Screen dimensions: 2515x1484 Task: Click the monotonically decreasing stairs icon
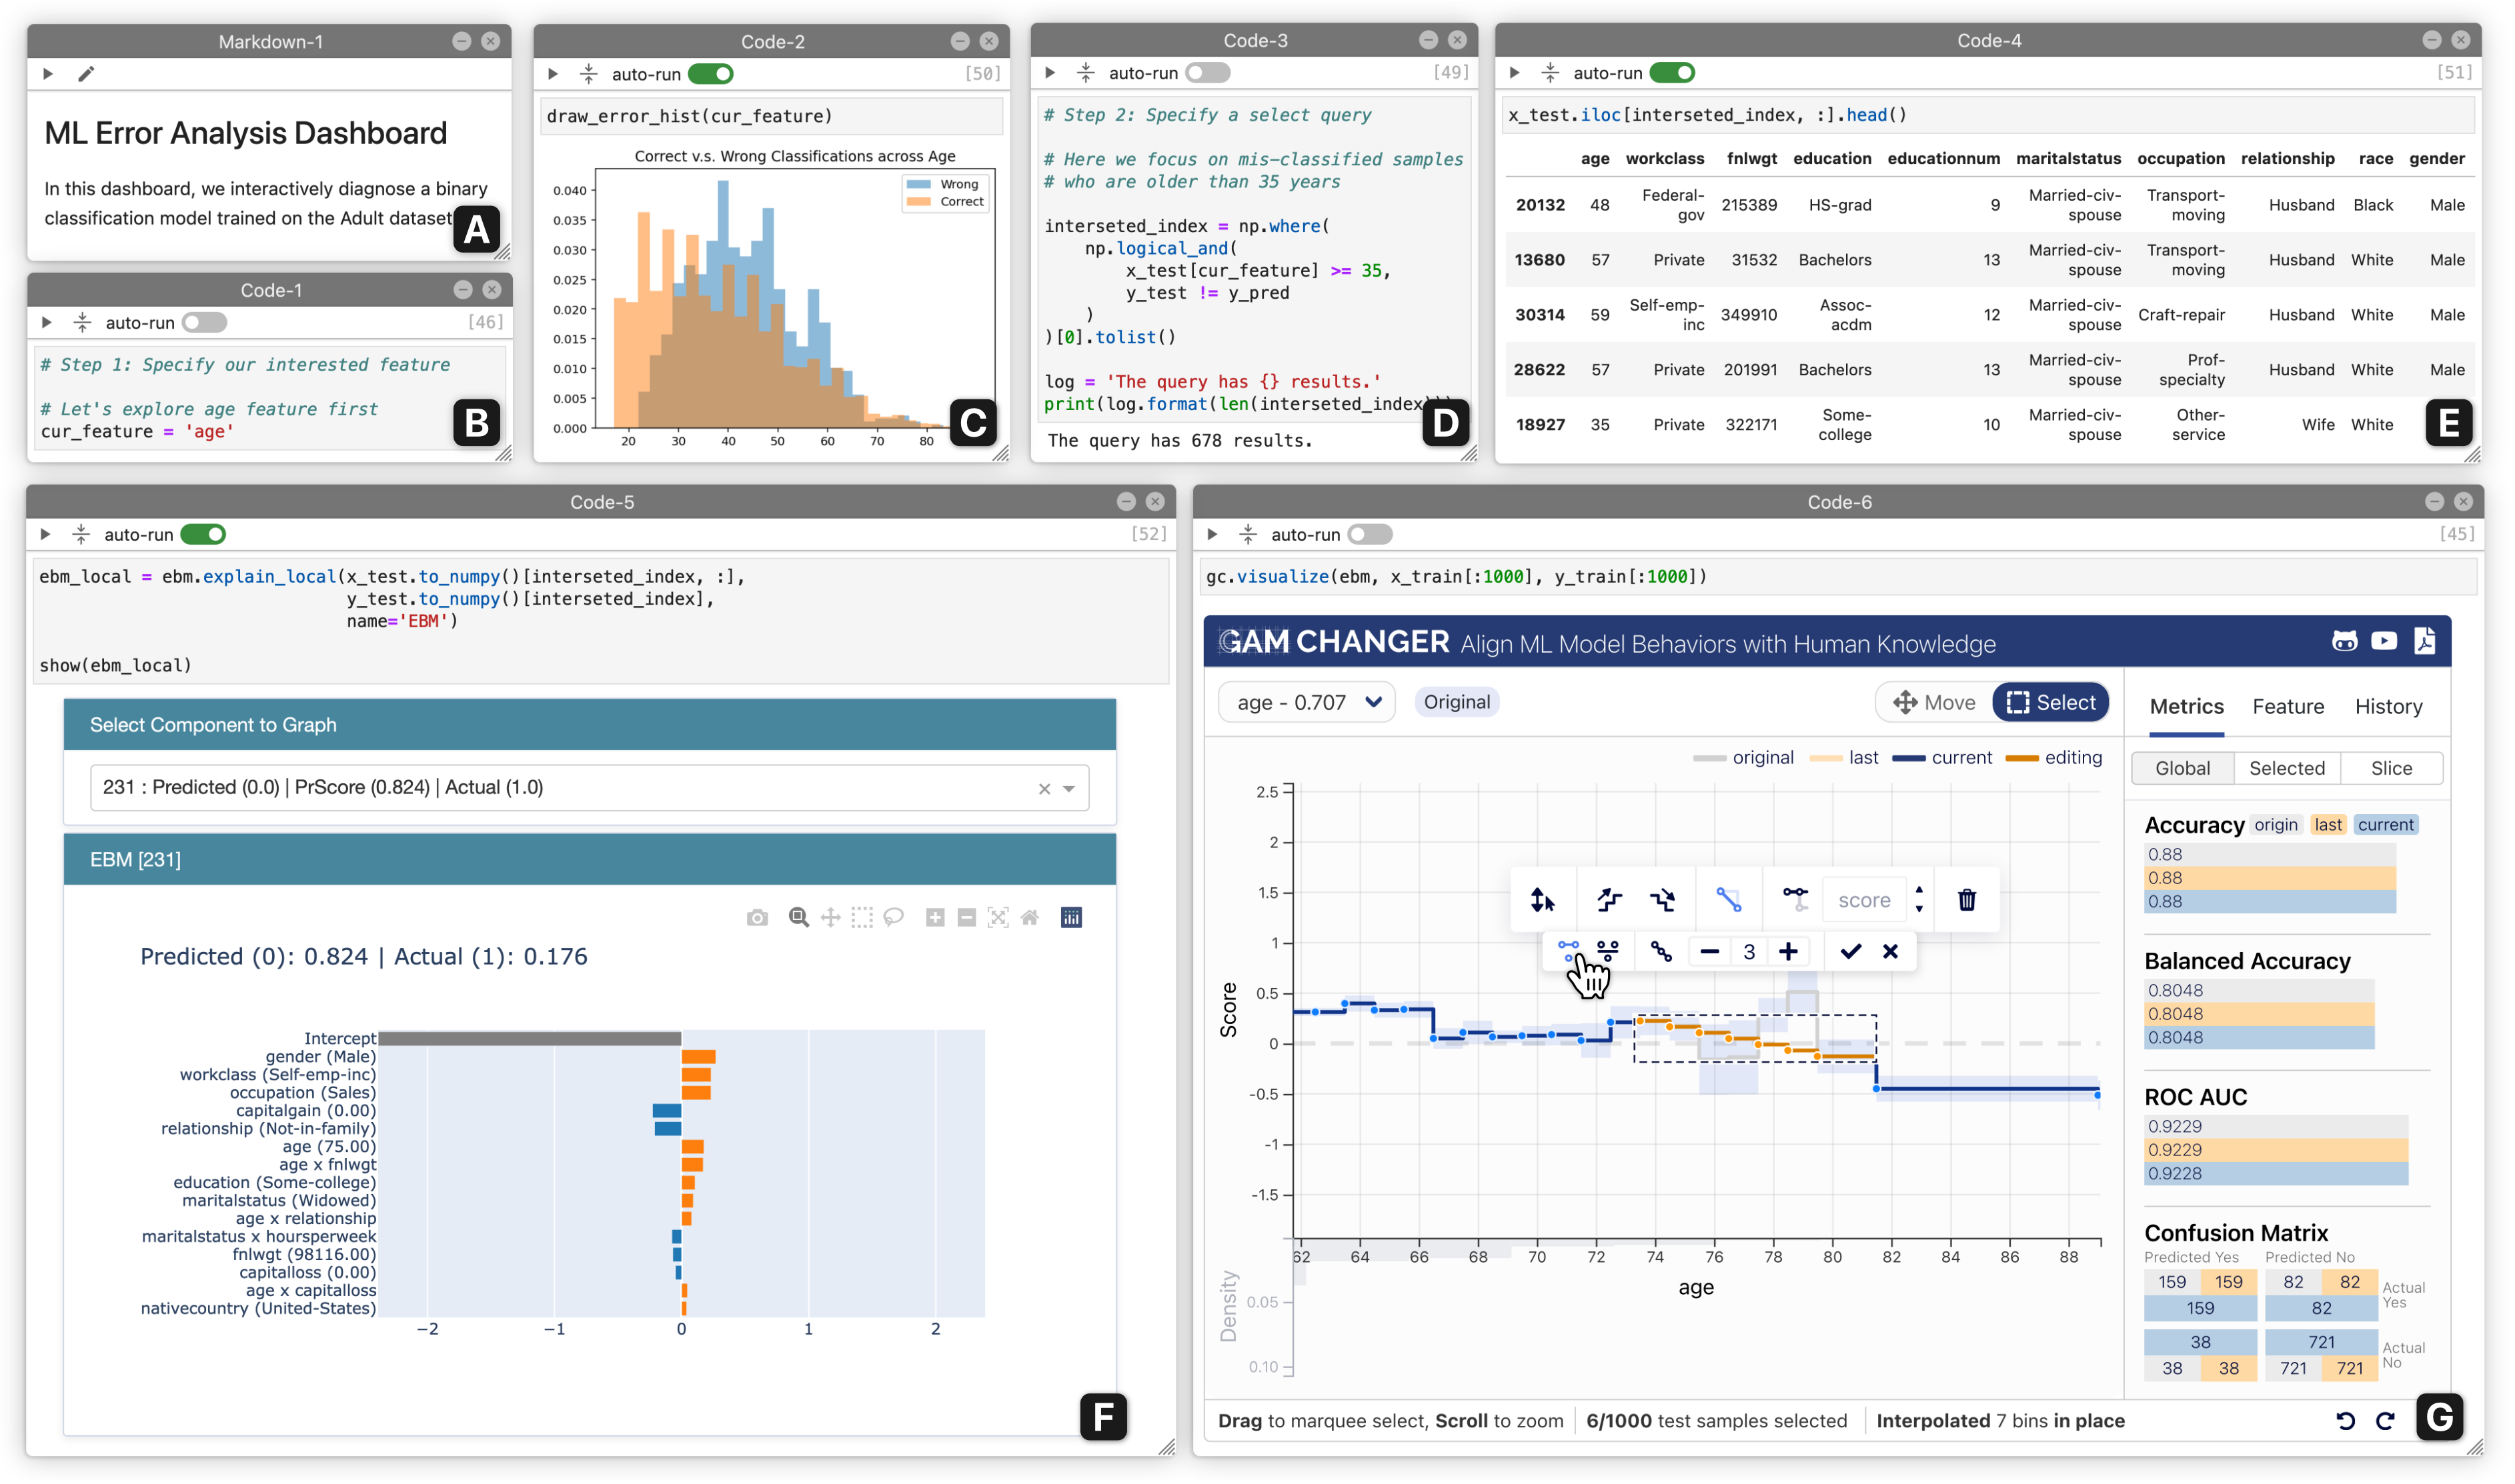(x=1663, y=900)
